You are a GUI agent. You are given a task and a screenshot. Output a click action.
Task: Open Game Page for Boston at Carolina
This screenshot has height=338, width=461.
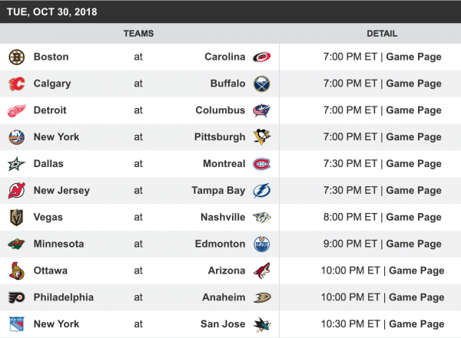pyautogui.click(x=413, y=57)
